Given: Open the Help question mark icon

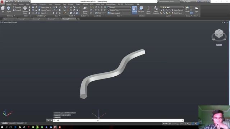Looking at the screenshot, I should point(207,1).
